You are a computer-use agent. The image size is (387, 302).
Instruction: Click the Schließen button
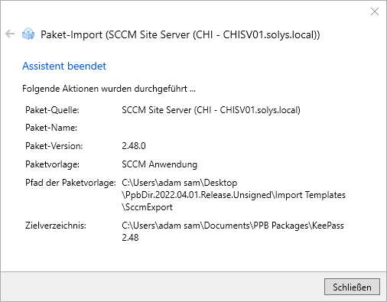coord(352,287)
